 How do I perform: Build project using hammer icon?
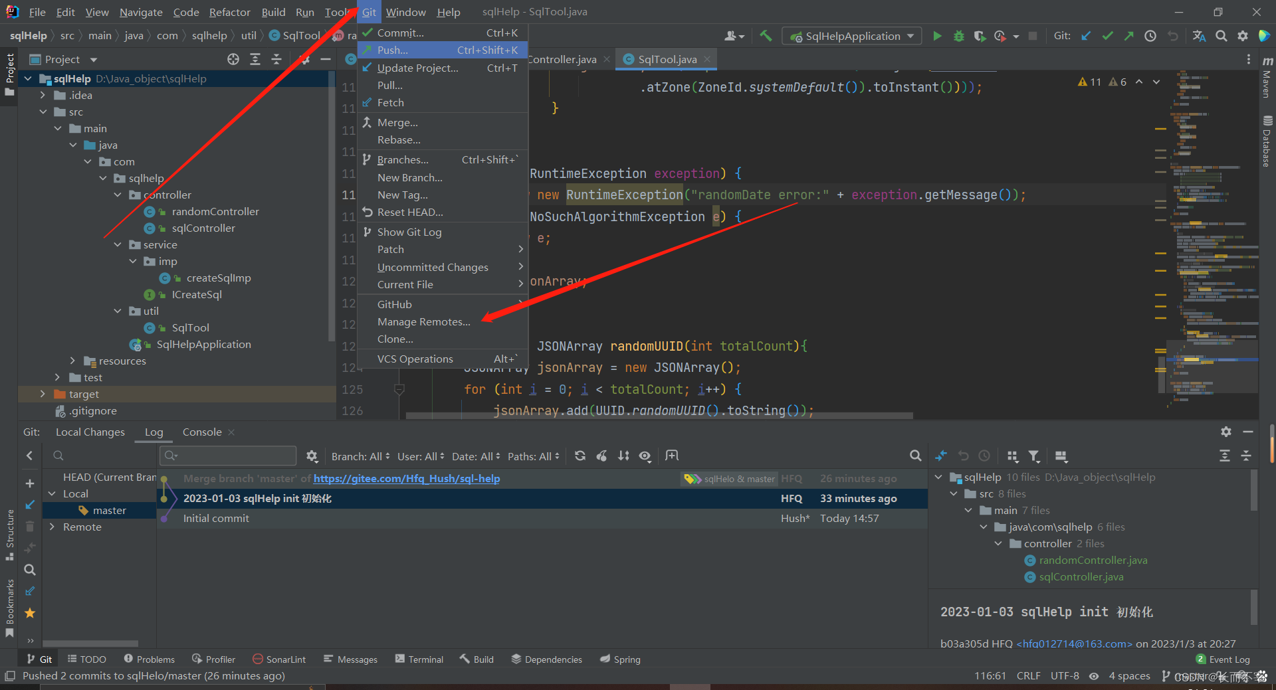766,36
